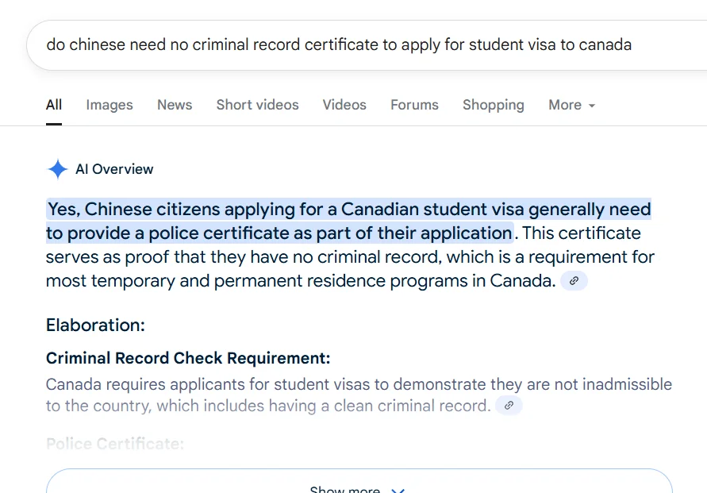Click the source link icon after first paragraph
This screenshot has width=707, height=493.
click(x=574, y=281)
